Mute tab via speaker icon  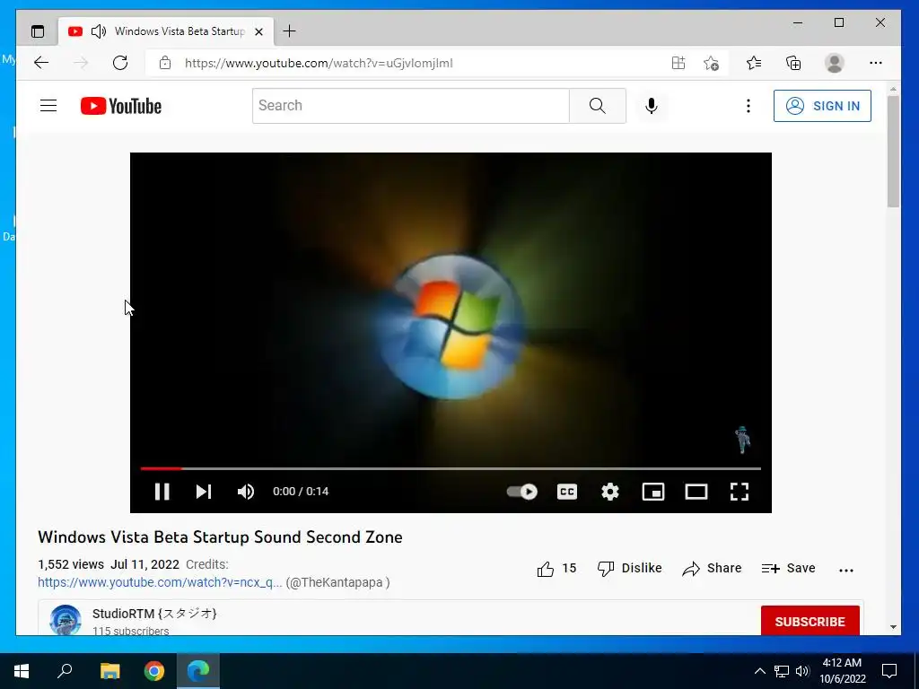(99, 31)
